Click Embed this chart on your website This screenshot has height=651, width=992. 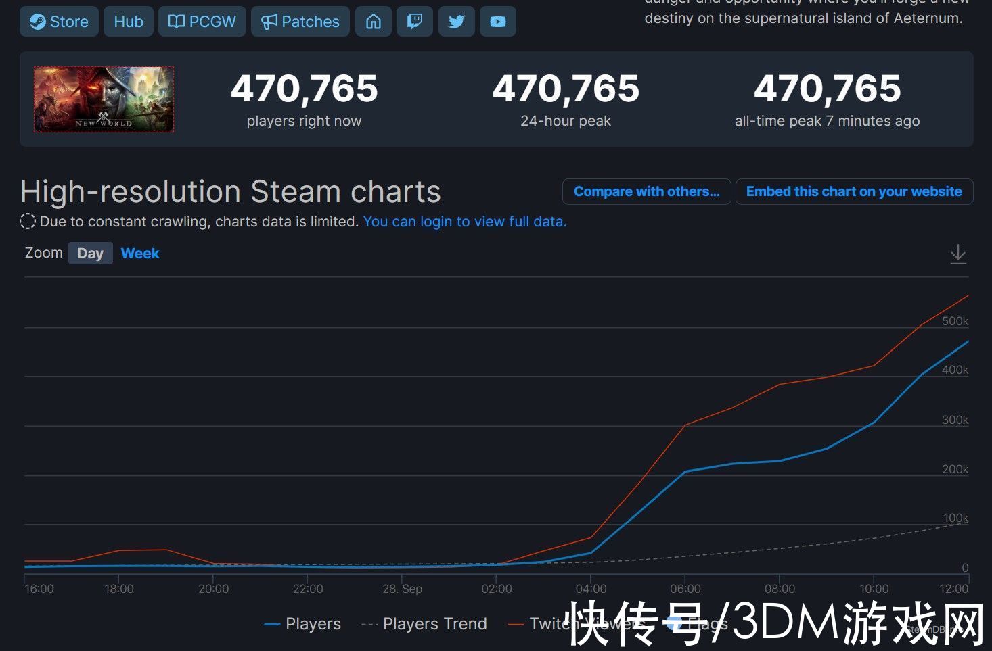click(854, 191)
